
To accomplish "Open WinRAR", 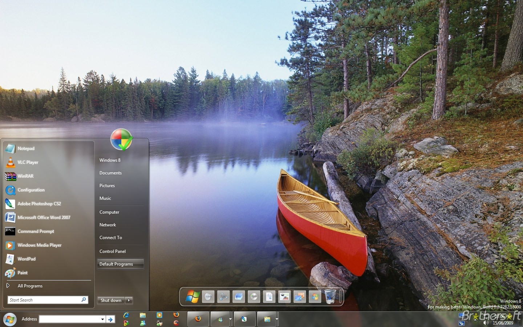I will point(25,176).
